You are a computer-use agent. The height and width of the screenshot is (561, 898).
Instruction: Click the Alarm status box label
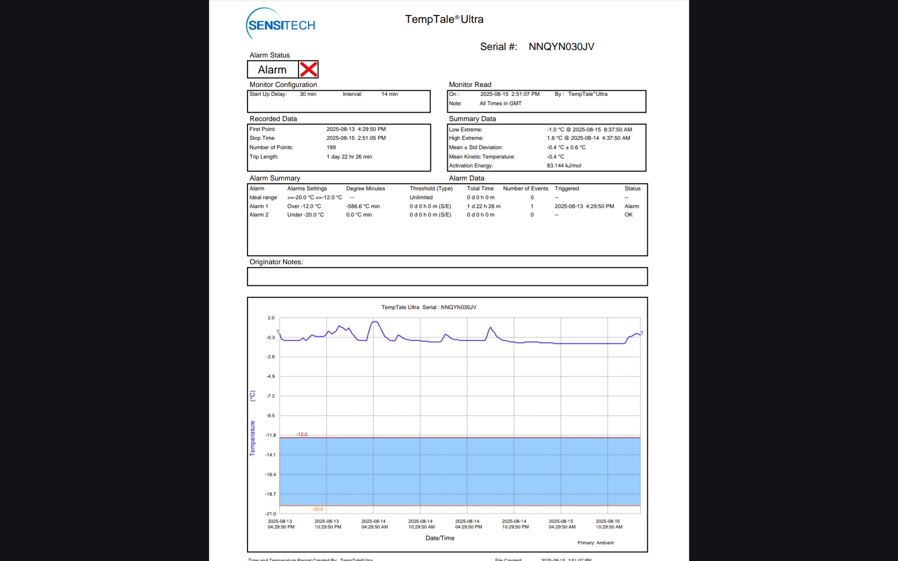tap(272, 70)
